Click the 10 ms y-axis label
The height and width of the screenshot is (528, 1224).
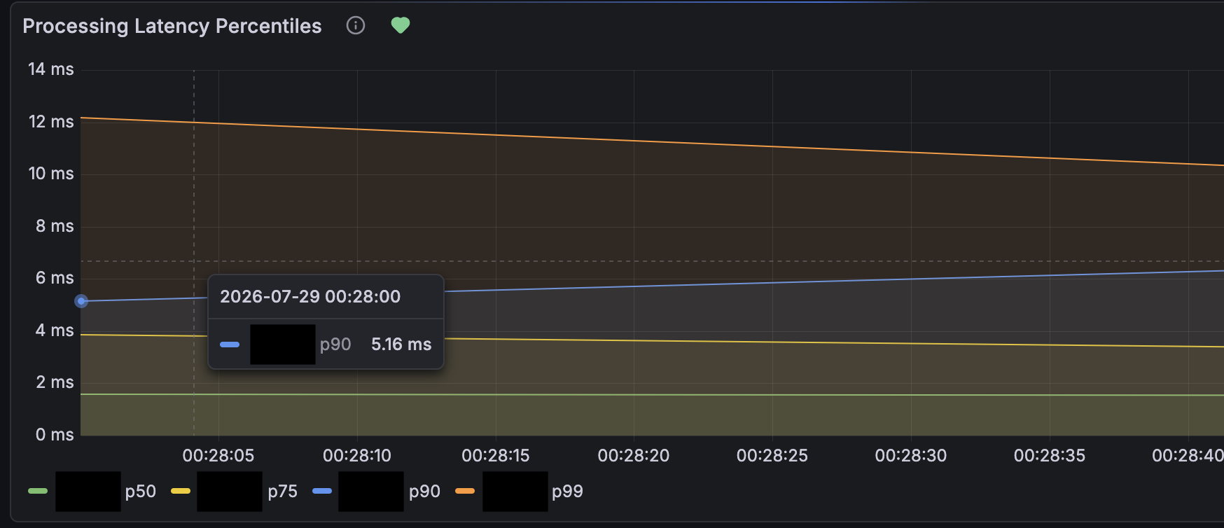click(51, 174)
